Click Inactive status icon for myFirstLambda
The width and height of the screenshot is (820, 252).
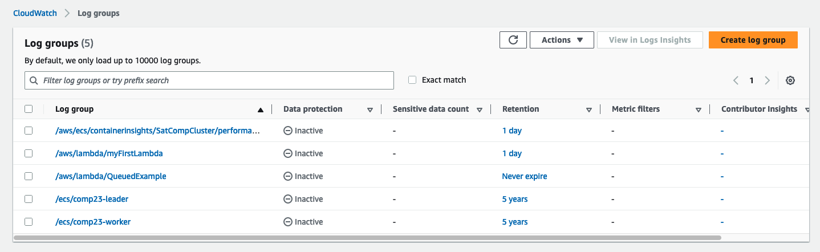coord(288,153)
